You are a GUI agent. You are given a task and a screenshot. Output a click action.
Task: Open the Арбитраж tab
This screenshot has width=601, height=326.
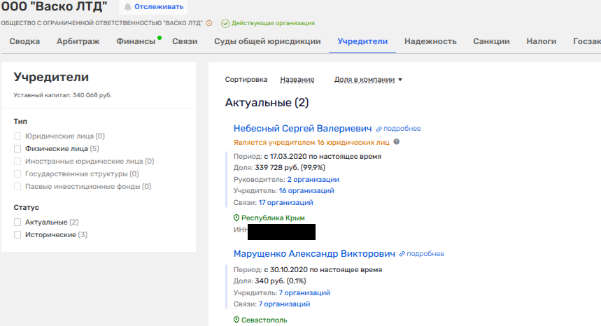(x=78, y=41)
